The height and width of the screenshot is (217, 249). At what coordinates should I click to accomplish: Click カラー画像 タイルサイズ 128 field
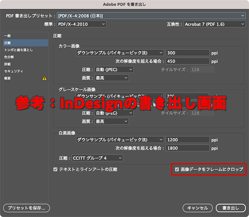pos(202,70)
